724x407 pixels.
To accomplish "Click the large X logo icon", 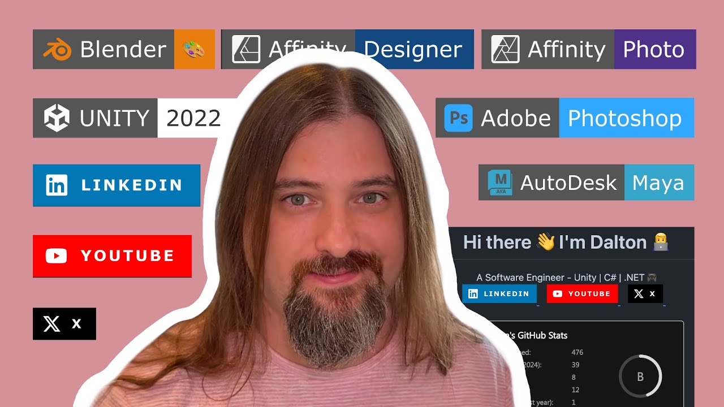I will (x=51, y=324).
